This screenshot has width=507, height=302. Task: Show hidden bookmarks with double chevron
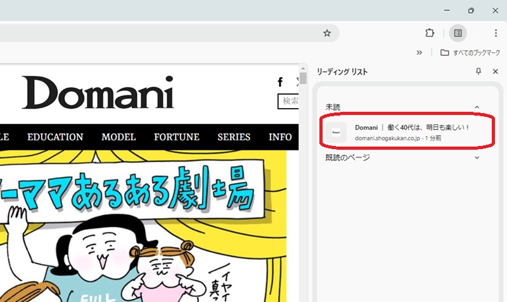420,52
